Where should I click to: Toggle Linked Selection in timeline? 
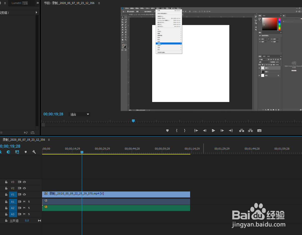coord(17,152)
